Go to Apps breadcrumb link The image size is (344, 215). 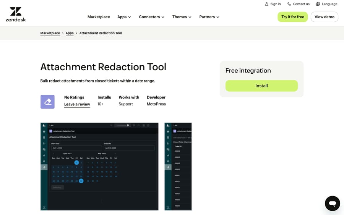[x=70, y=33]
